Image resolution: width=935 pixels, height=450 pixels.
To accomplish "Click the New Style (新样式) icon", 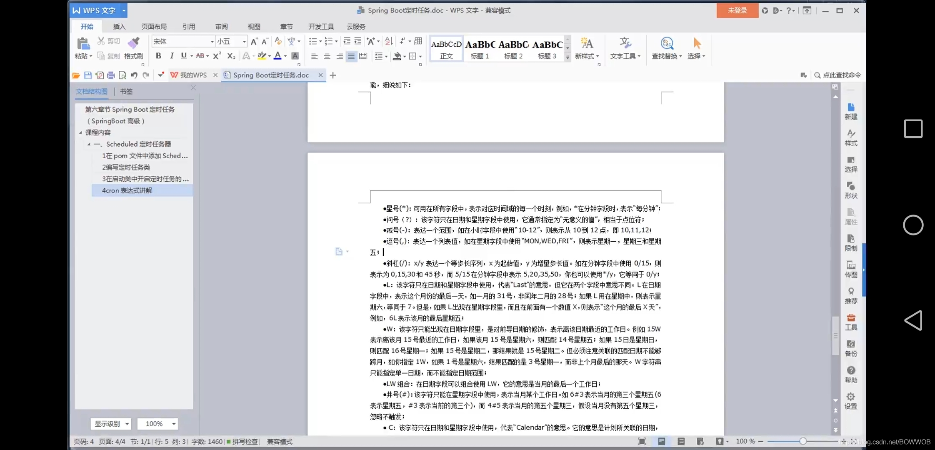I will tap(587, 43).
